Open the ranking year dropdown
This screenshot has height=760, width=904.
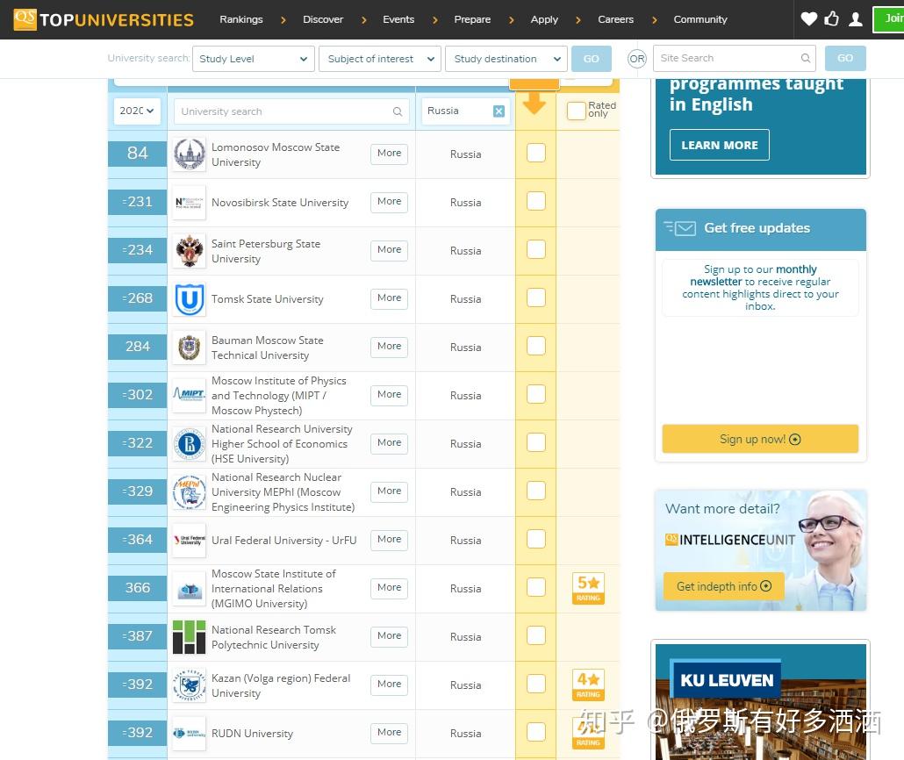click(137, 111)
